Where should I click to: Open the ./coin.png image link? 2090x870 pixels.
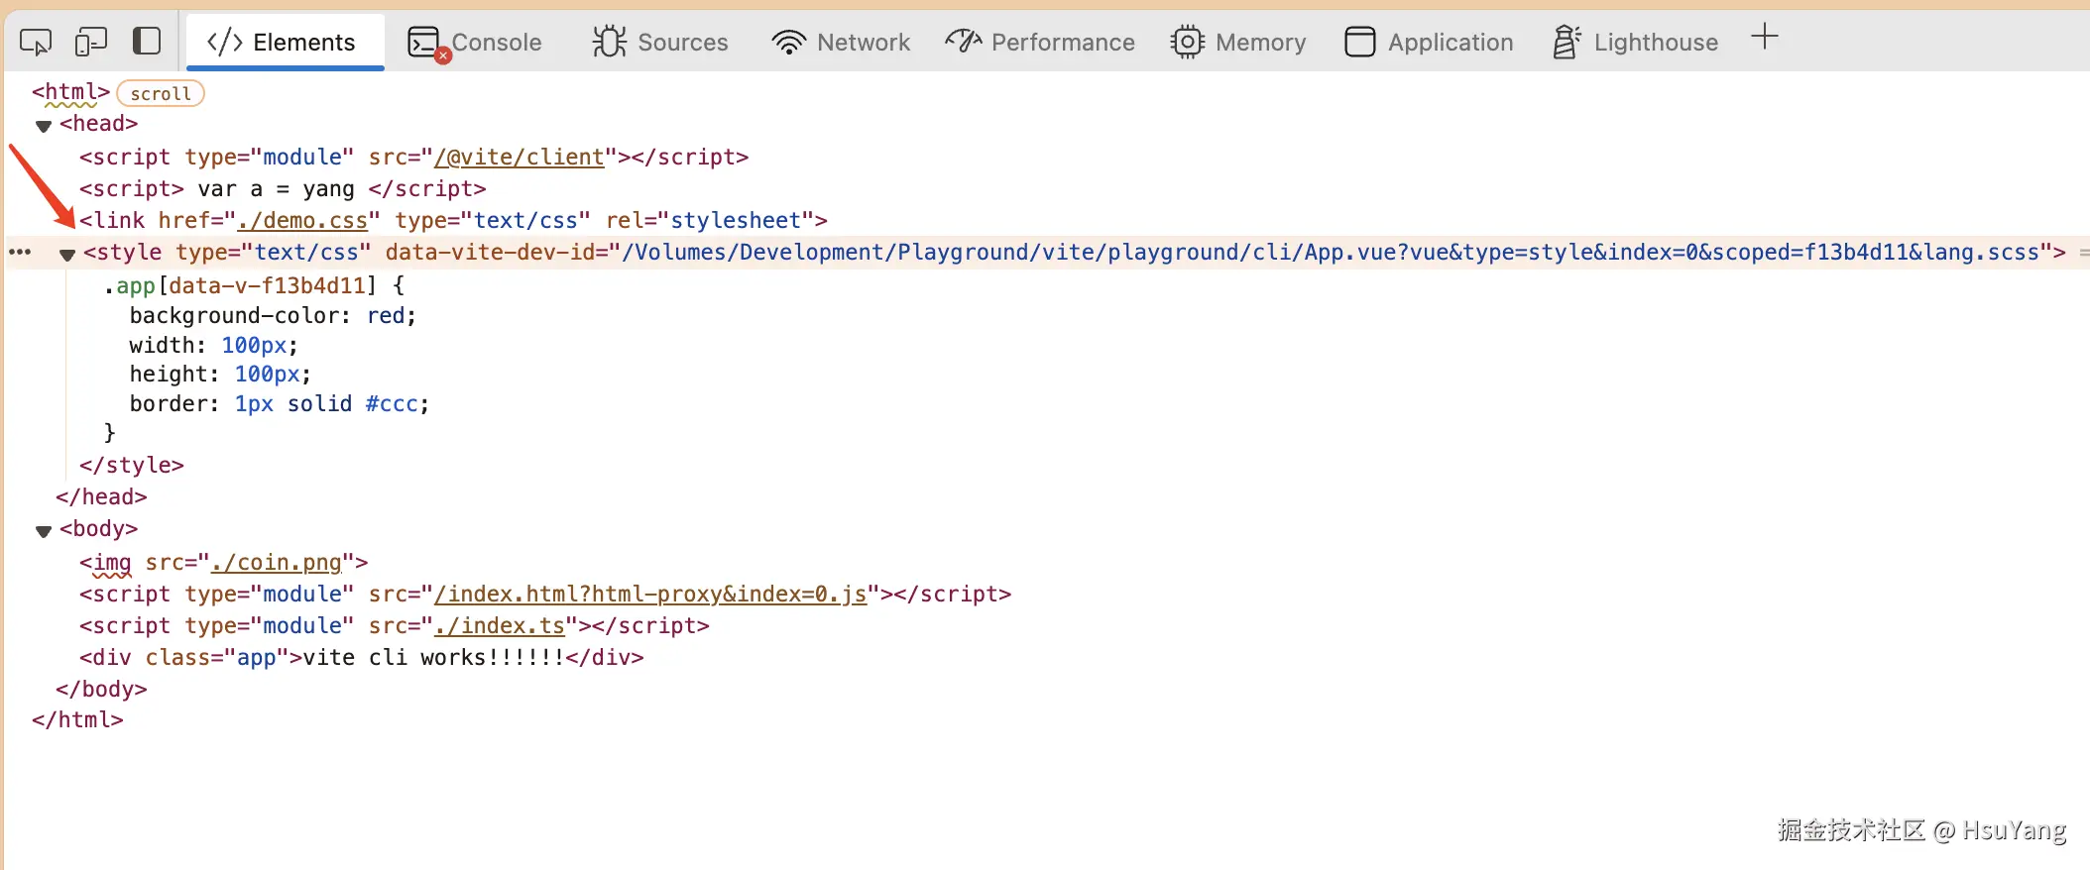click(x=277, y=562)
